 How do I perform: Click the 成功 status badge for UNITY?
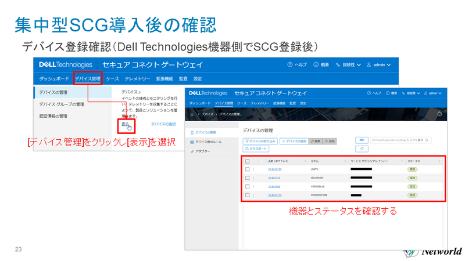[412, 169]
